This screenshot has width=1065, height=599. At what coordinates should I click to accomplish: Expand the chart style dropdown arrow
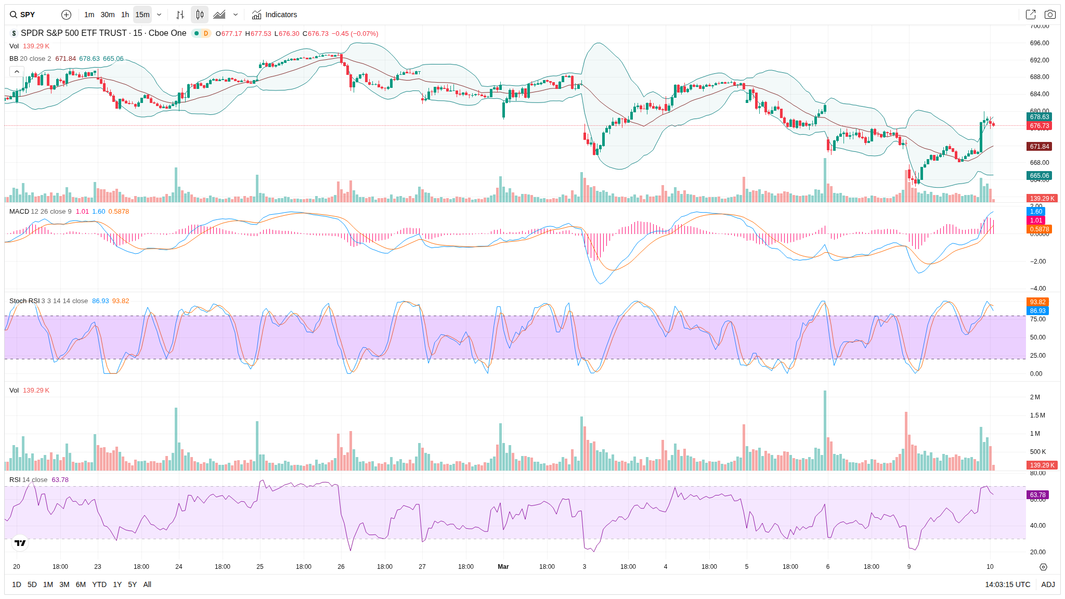click(236, 15)
